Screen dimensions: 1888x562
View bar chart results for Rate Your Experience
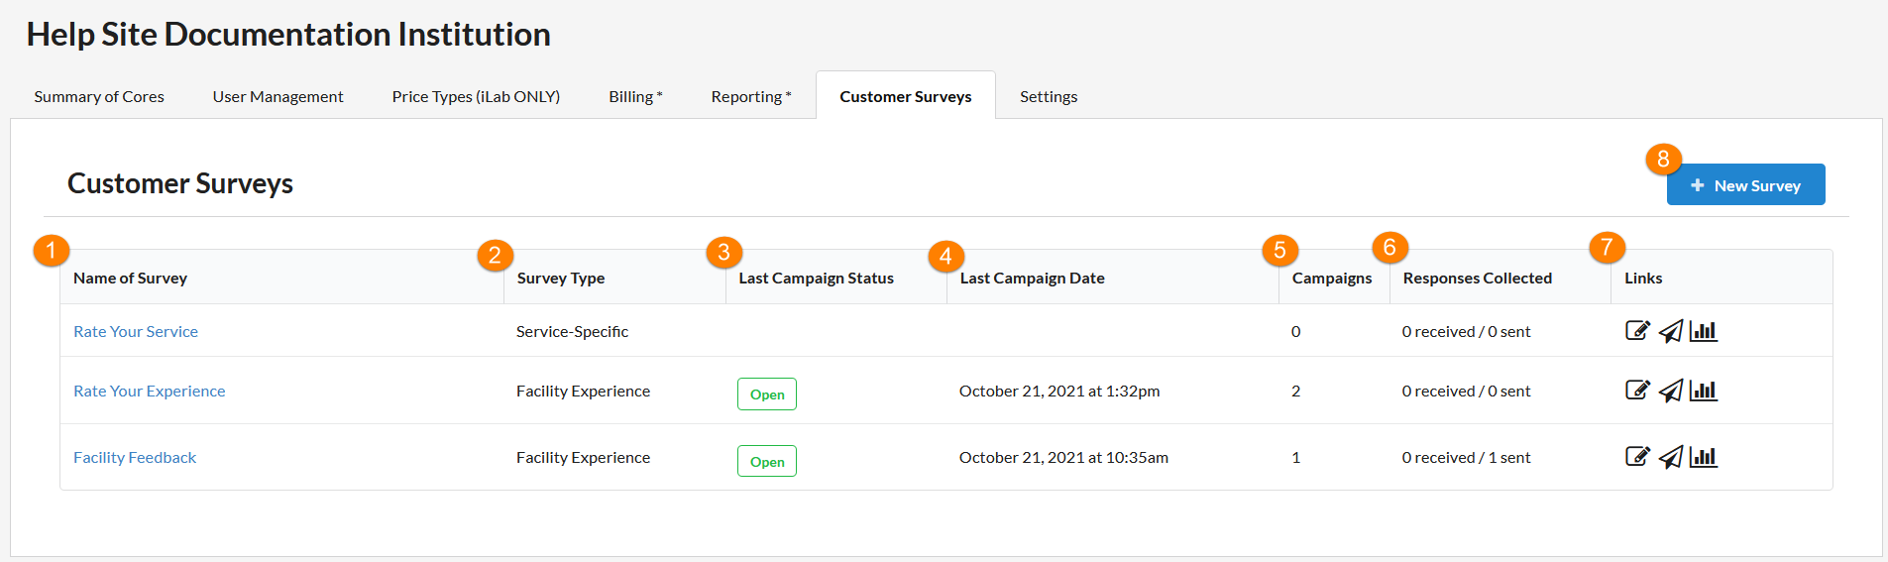[1704, 391]
